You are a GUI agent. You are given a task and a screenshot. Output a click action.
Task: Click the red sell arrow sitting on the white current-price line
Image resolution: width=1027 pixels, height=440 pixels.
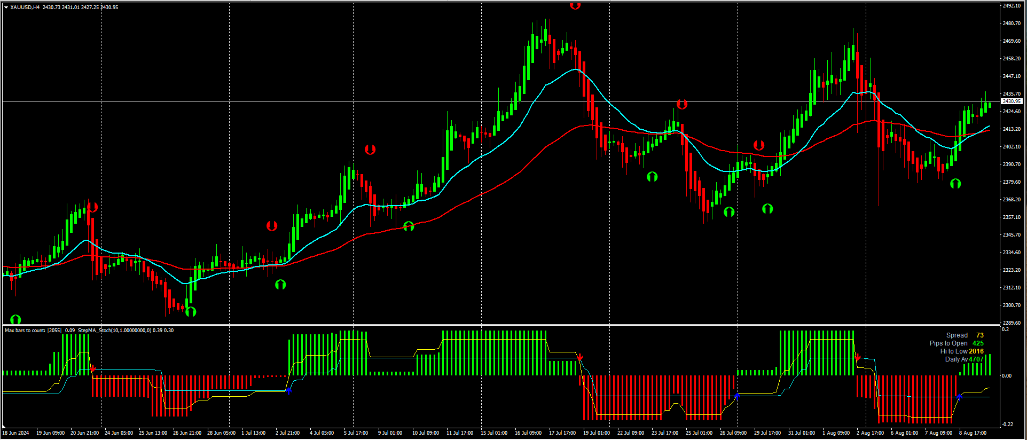[x=682, y=104]
